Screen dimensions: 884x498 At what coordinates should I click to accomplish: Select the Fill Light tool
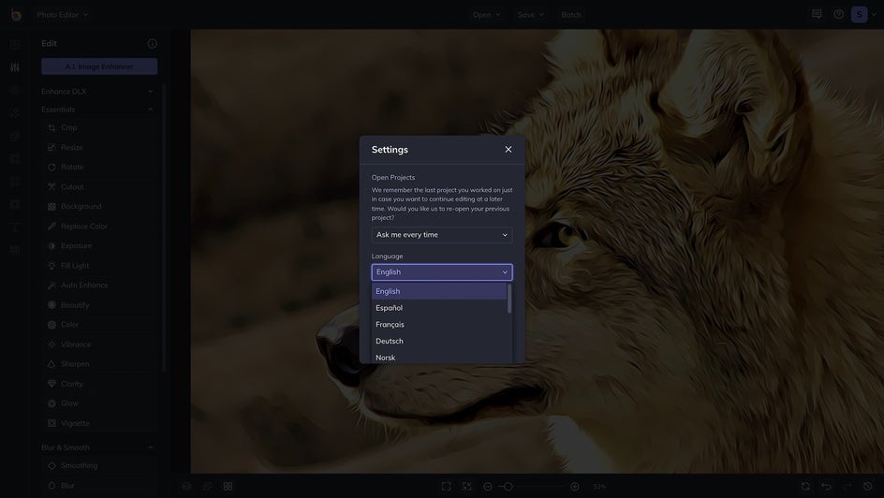[99, 265]
